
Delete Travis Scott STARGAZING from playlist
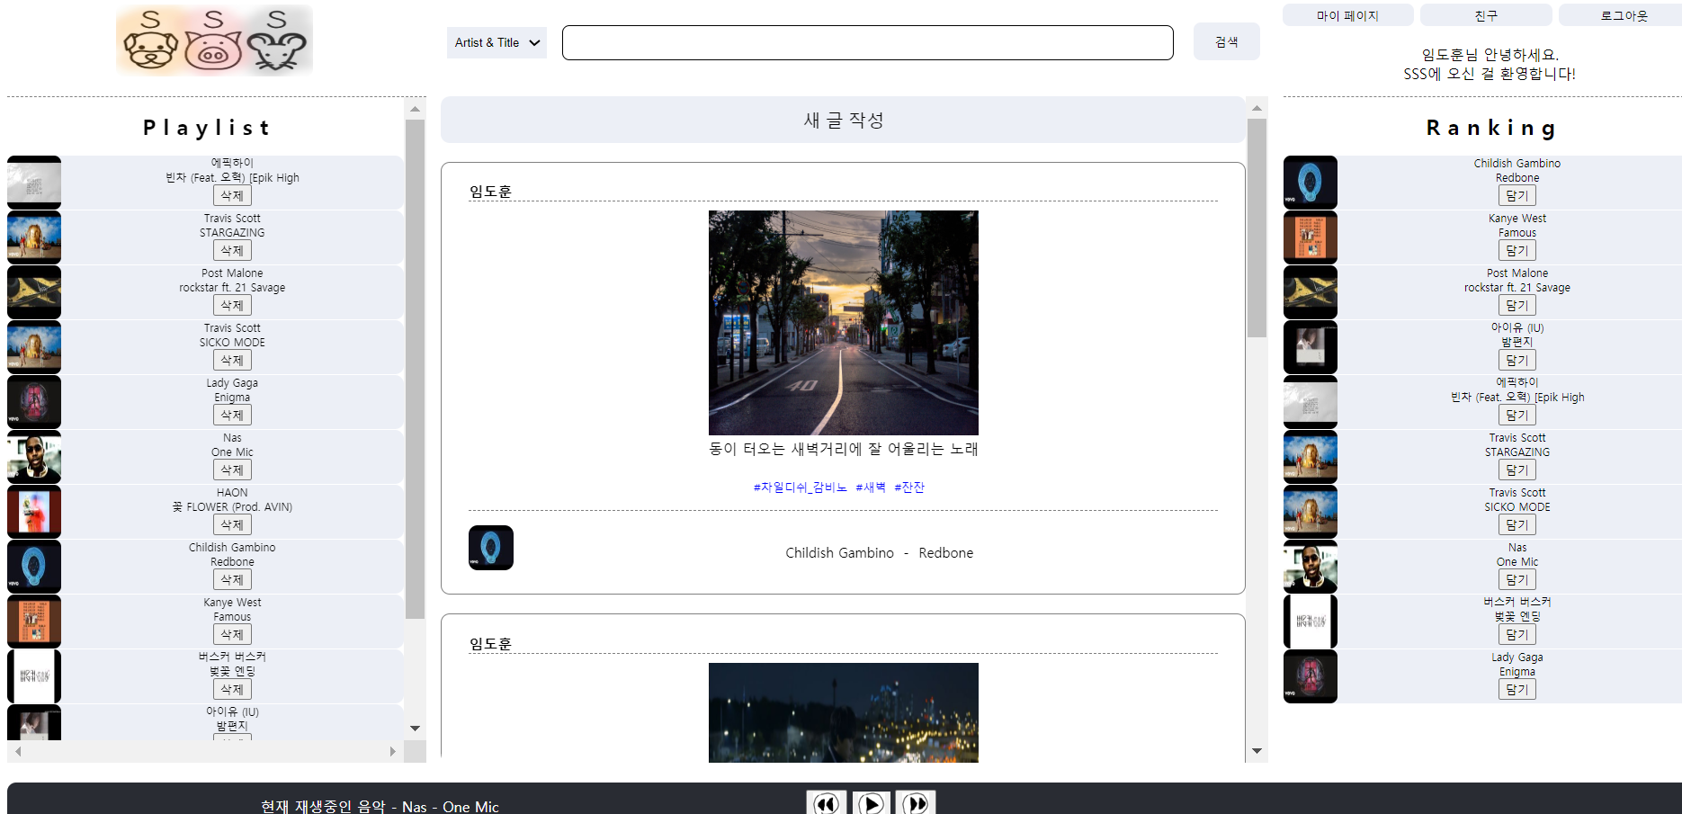coord(232,250)
